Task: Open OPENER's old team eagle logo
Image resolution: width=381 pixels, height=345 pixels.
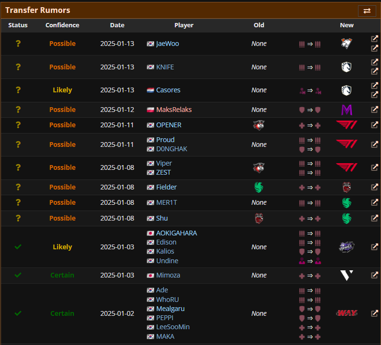Action: tap(259, 125)
